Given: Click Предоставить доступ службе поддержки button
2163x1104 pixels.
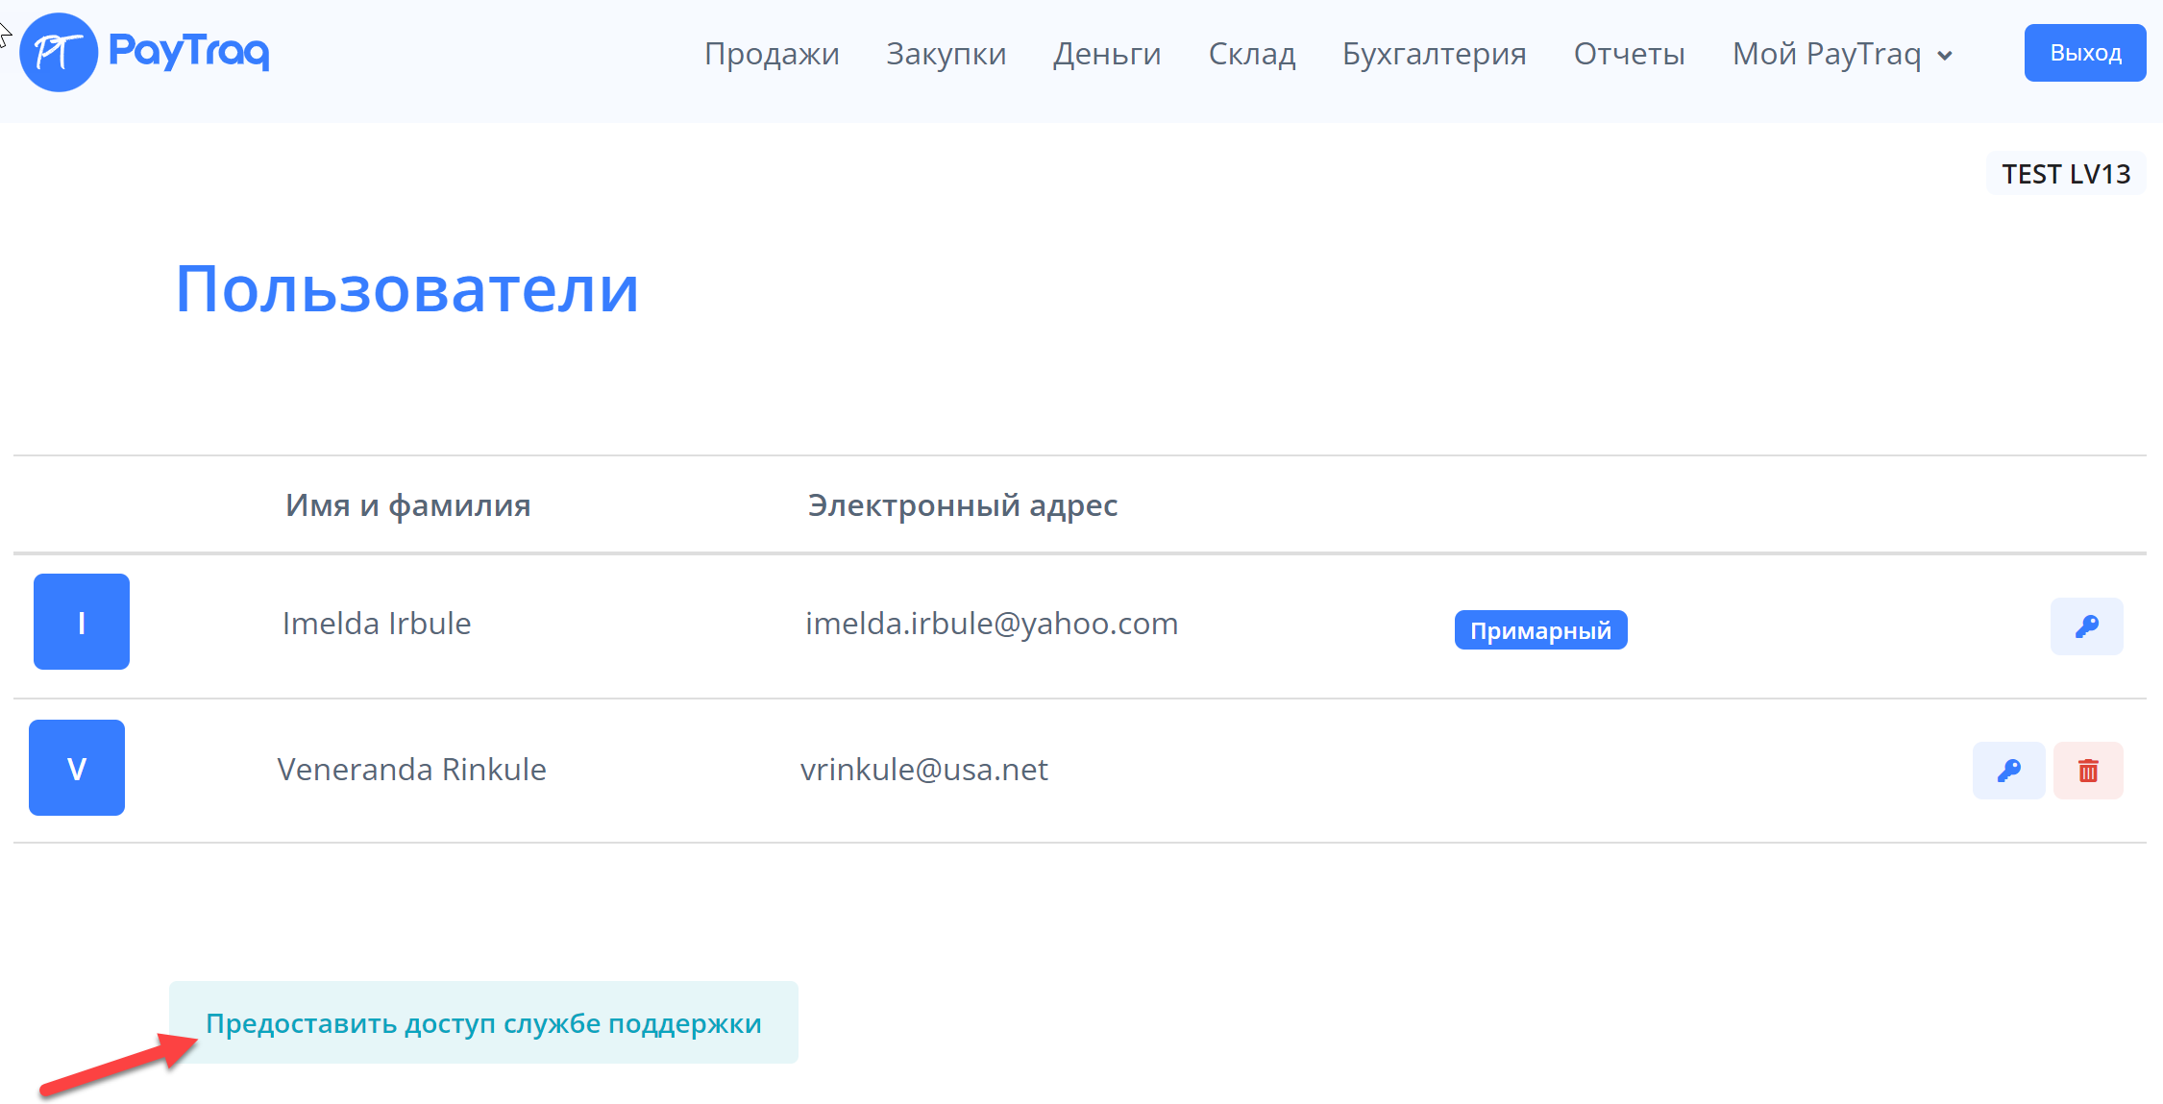Looking at the screenshot, I should point(483,1022).
